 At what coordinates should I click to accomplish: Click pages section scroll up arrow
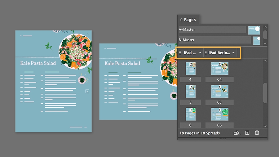[x=265, y=61]
